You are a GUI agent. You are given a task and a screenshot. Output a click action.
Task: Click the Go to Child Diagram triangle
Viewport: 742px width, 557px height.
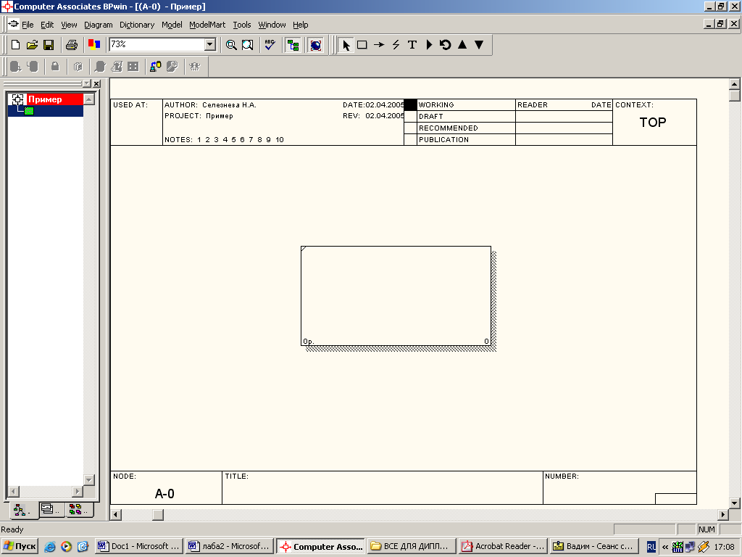coord(479,45)
